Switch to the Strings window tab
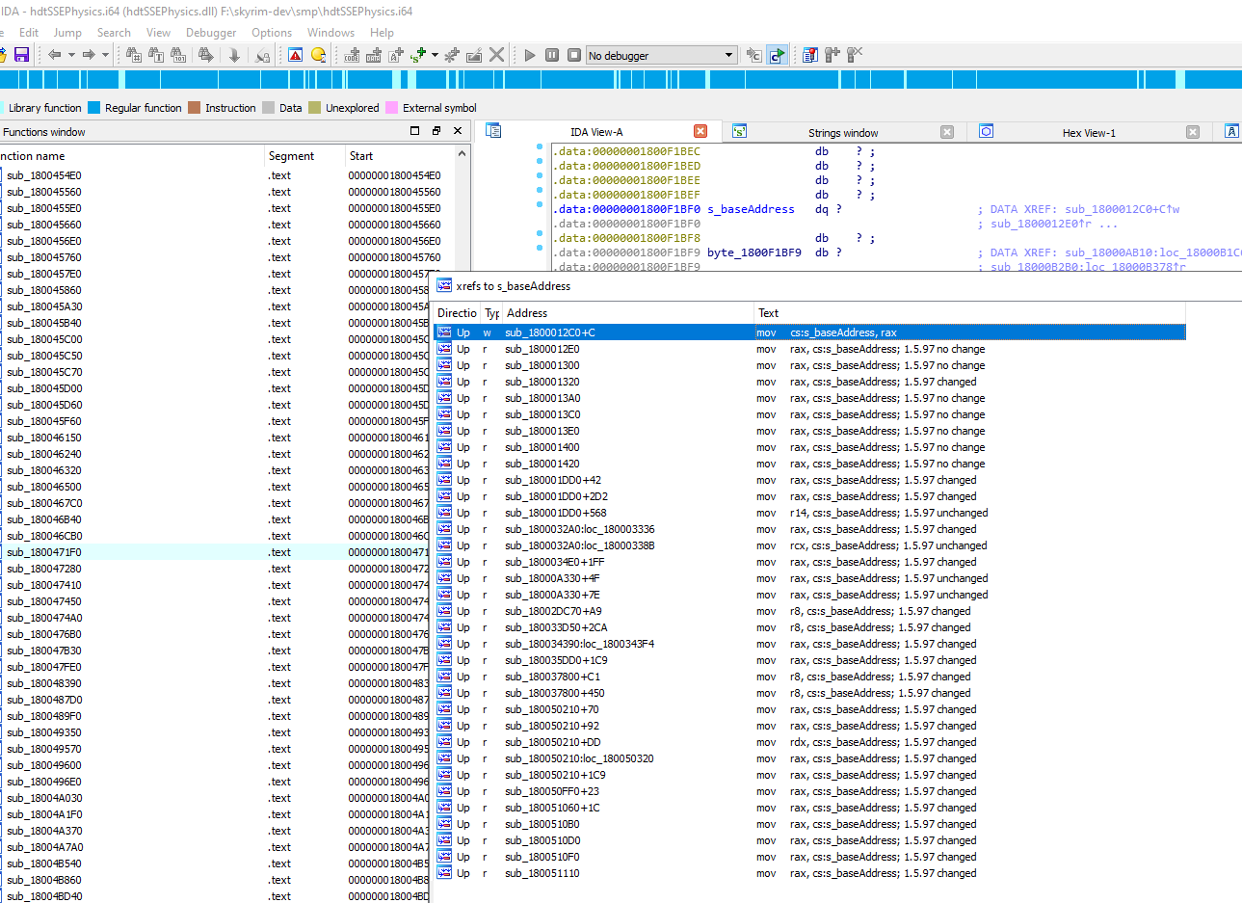The height and width of the screenshot is (903, 1242). pyautogui.click(x=843, y=132)
